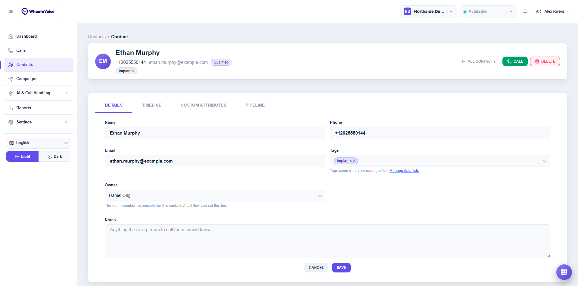Click the ND workspace badge
The height and width of the screenshot is (286, 578).
coord(407,11)
